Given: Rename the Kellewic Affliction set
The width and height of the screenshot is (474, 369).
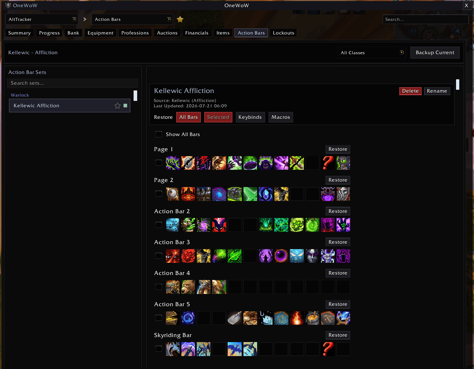Looking at the screenshot, I should [437, 91].
